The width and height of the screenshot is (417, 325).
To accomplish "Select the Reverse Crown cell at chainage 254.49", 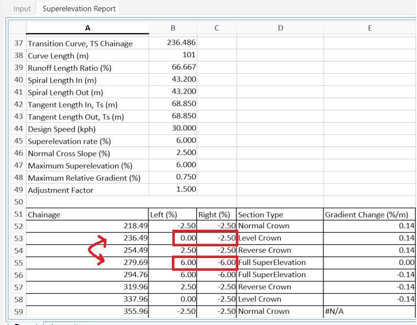I will point(280,251).
